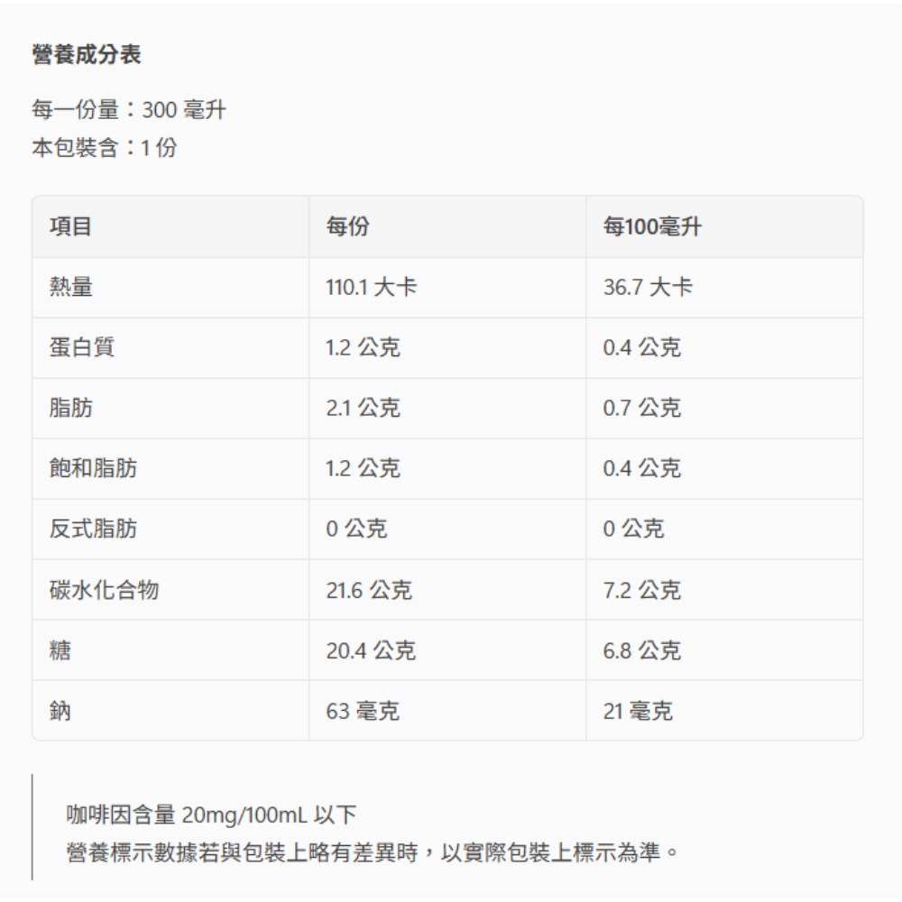The image size is (902, 902).
Task: Click the 36.7 大卡 cell
Action: (648, 288)
